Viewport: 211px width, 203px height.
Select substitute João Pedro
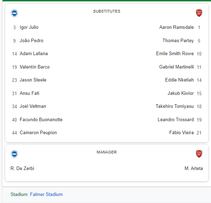click(x=31, y=40)
